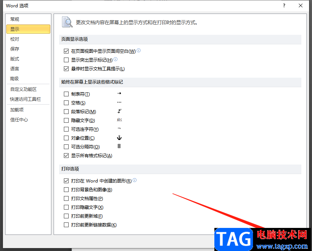Enable 显示突出显示标记 checkbox

66,60
